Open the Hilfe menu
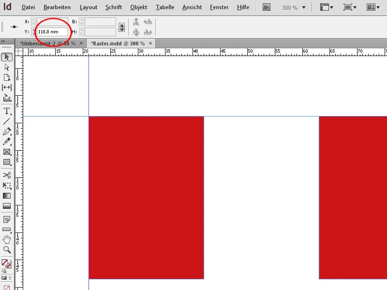387x290 pixels. point(243,7)
